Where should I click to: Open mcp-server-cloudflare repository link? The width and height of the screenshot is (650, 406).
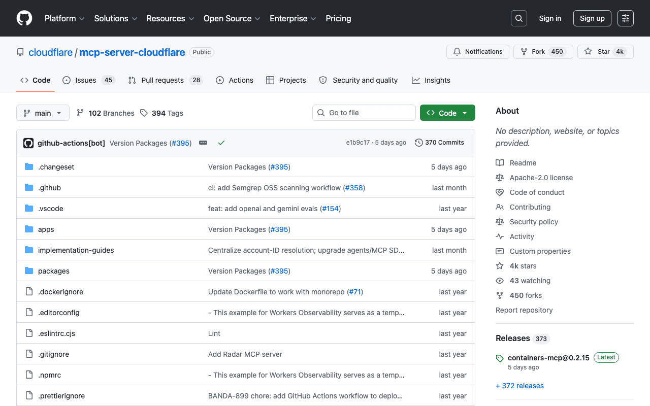click(x=132, y=52)
